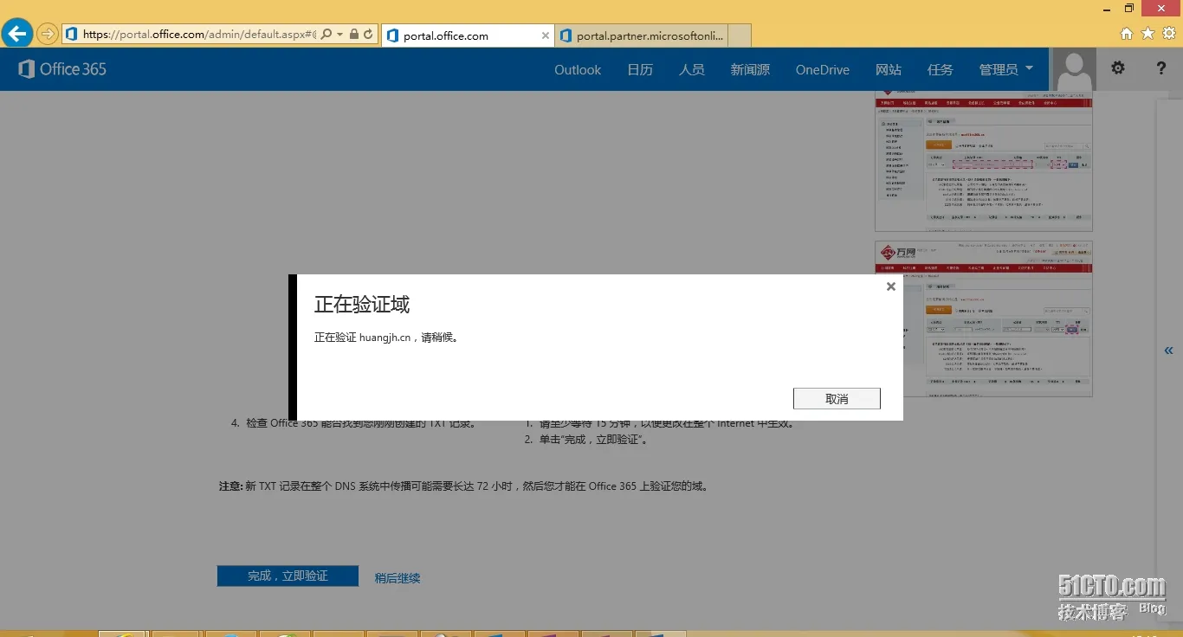Open the settings gear in Office header
This screenshot has width=1183, height=637.
click(x=1118, y=68)
